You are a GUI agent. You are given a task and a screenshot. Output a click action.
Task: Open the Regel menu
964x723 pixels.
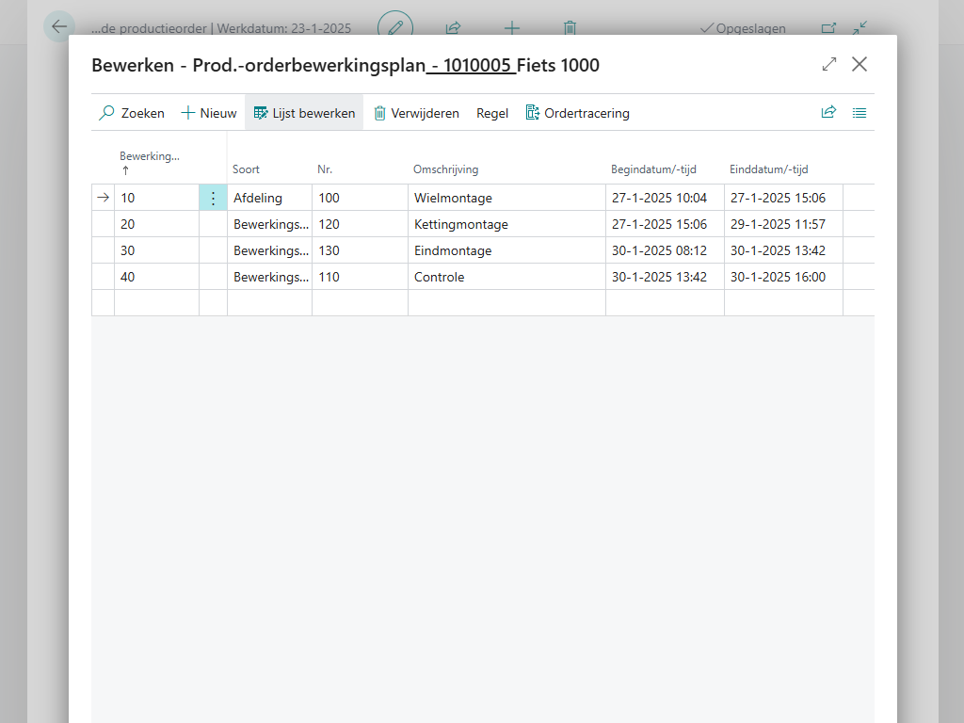click(491, 113)
